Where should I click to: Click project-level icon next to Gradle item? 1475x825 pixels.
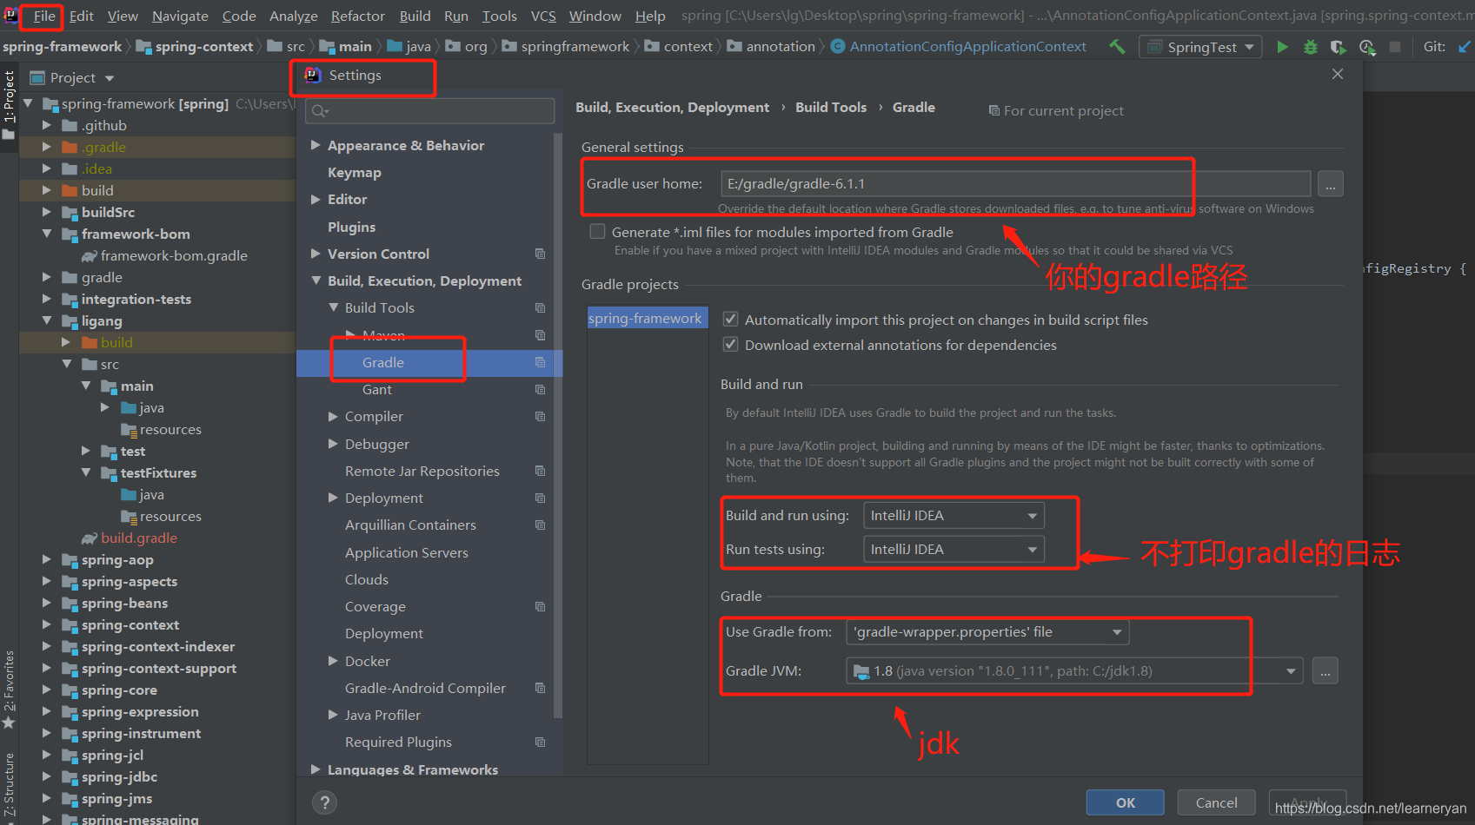[x=540, y=363]
